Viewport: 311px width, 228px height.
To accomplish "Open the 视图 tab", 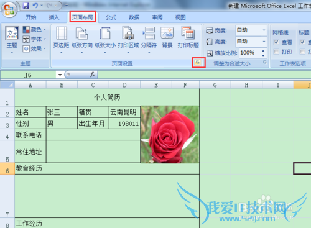I will [180, 17].
